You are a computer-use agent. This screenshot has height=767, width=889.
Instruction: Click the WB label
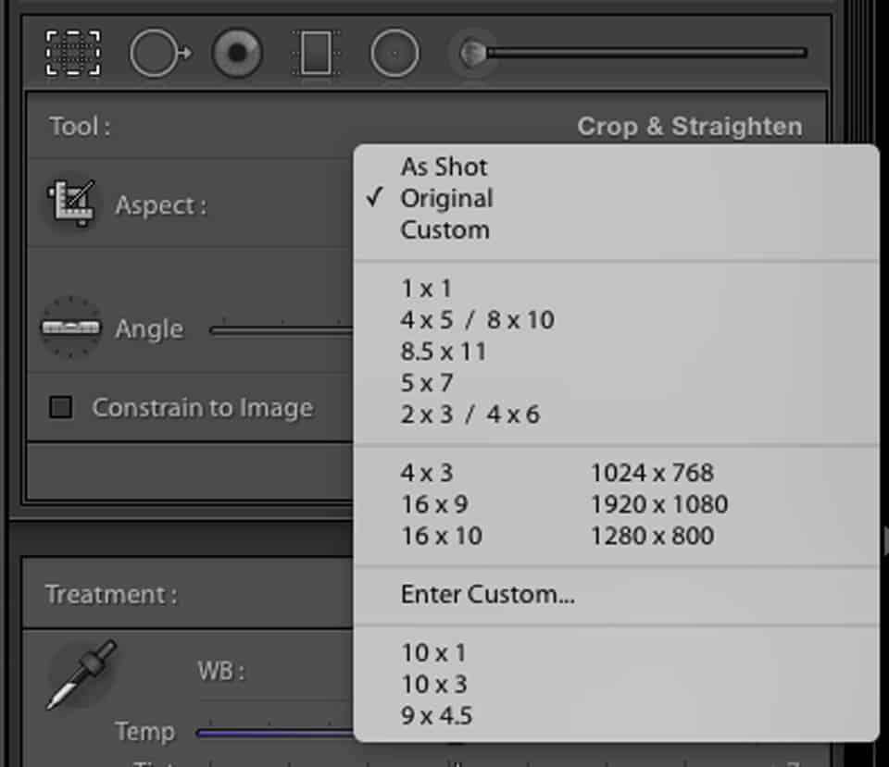(221, 672)
